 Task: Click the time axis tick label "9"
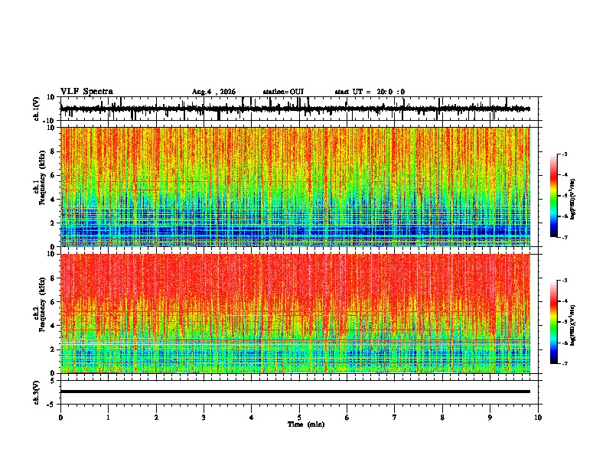pyautogui.click(x=490, y=418)
